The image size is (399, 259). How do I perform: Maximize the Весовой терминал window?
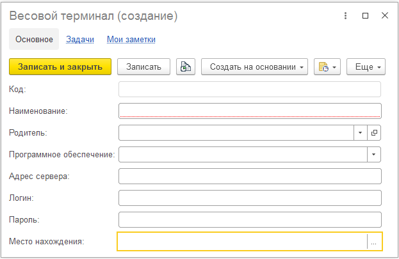[365, 15]
